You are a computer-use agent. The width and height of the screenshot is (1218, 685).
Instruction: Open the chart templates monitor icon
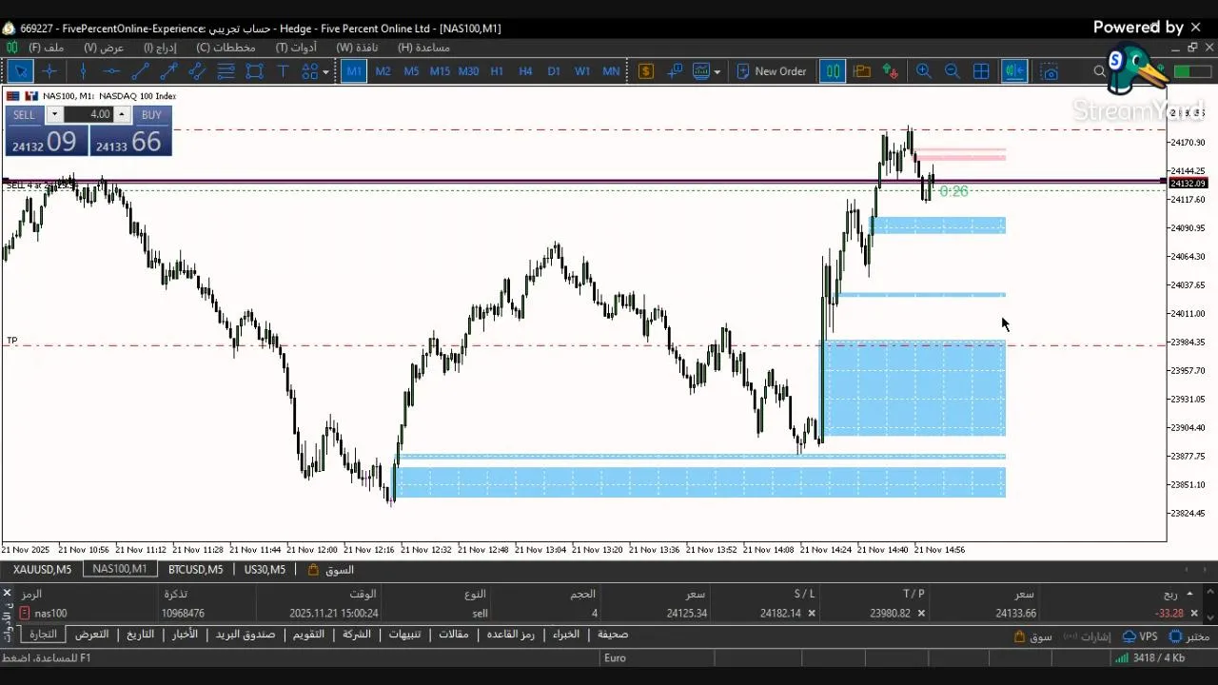[701, 71]
